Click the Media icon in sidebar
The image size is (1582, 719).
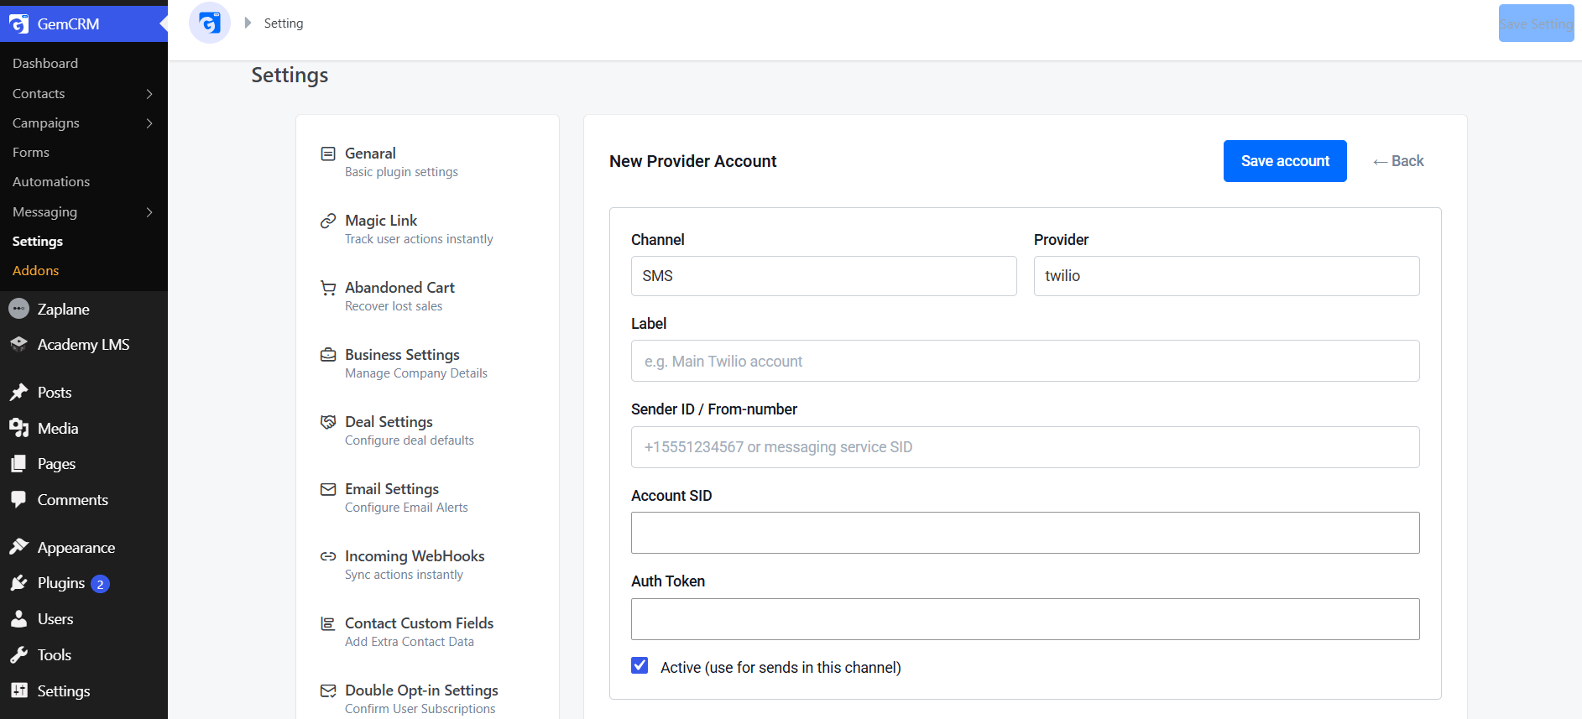click(x=18, y=428)
